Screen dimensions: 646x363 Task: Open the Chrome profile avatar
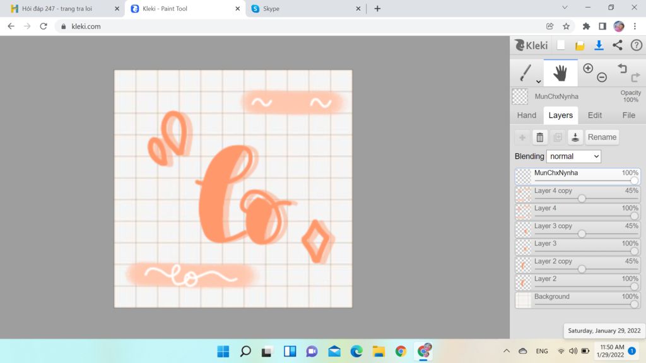[x=619, y=26]
